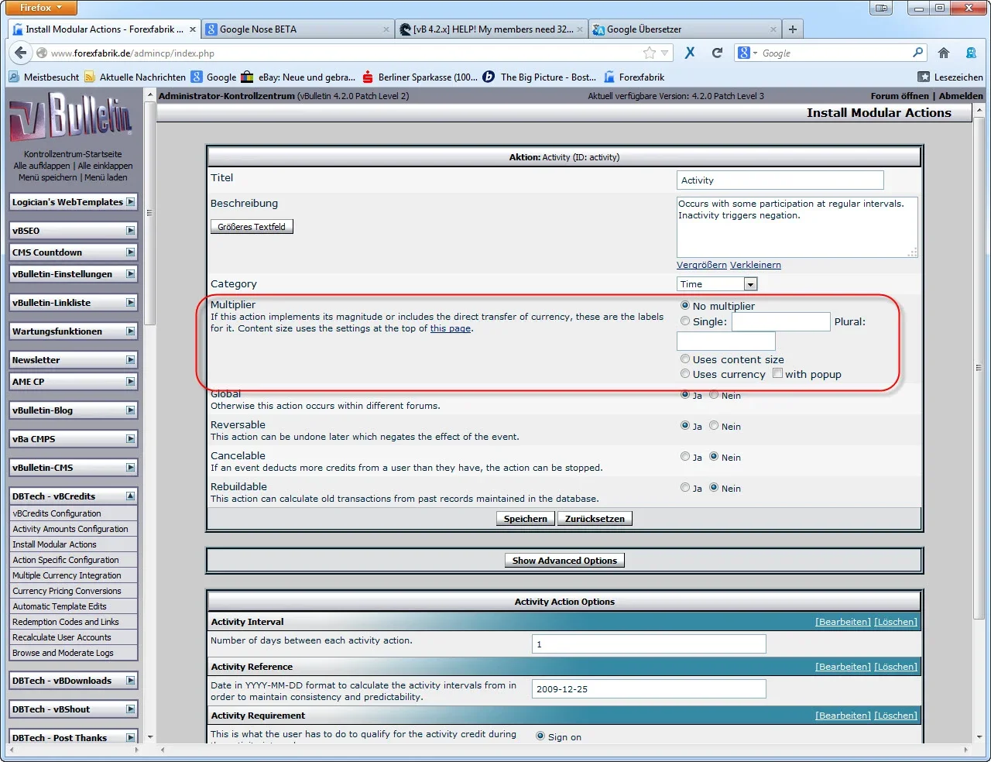Click the Meistbesucht bookmark icon
The image size is (991, 762).
(x=14, y=77)
